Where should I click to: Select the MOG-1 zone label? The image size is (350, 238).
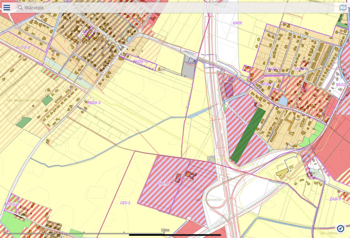(94, 103)
